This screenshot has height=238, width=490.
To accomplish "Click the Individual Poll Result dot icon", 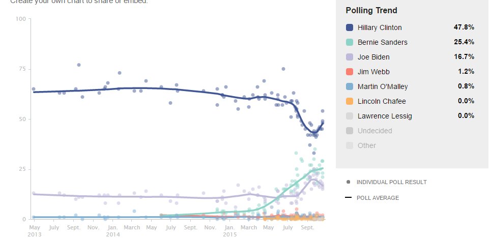I will (x=348, y=182).
